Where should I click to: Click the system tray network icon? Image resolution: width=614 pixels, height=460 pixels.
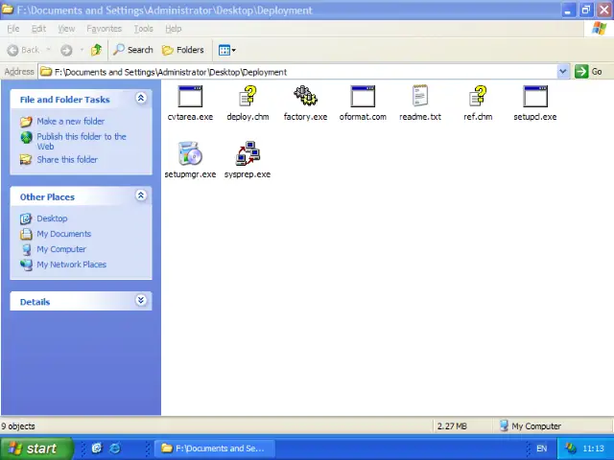[571, 448]
